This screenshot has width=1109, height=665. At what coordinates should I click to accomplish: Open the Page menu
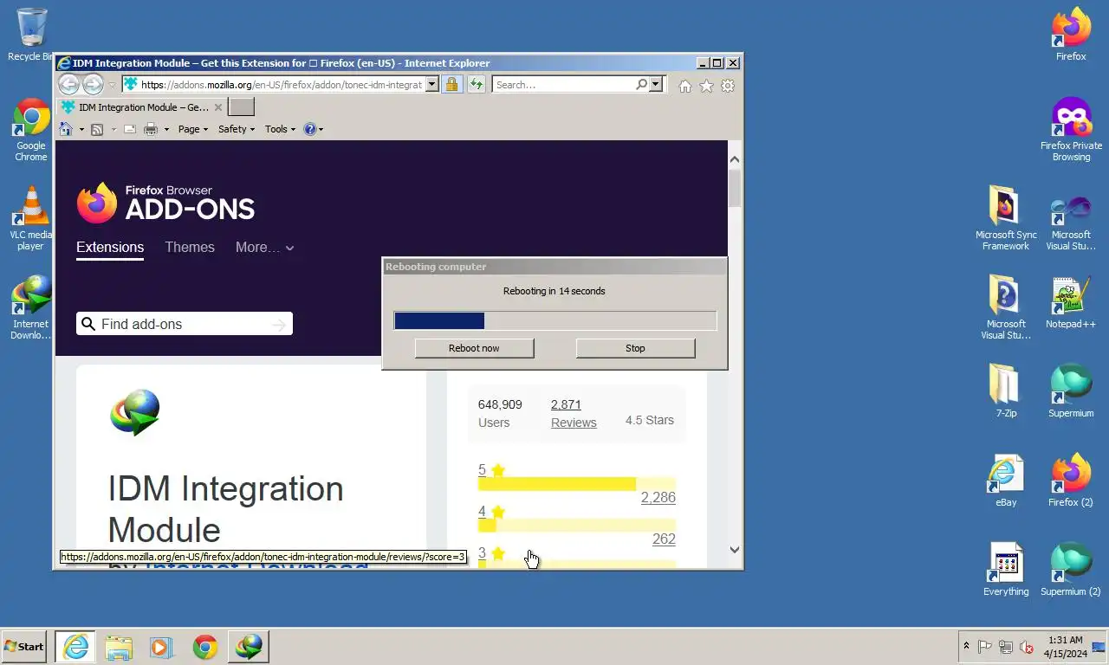tap(193, 129)
